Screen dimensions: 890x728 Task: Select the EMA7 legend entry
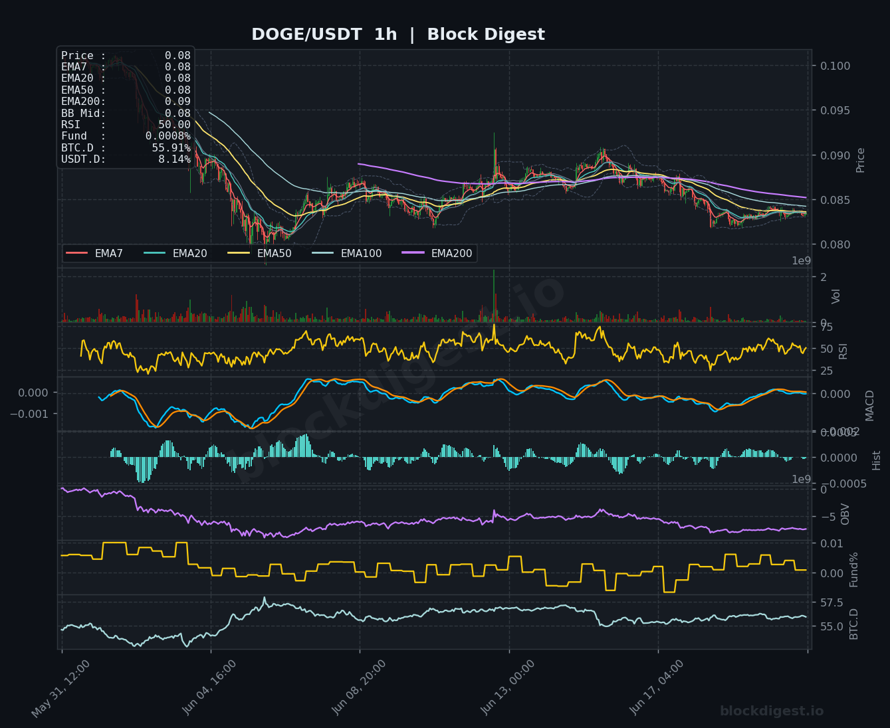[94, 253]
